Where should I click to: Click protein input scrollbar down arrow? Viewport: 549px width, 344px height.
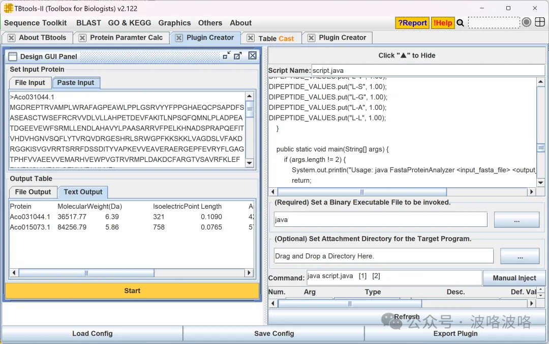tap(249, 163)
